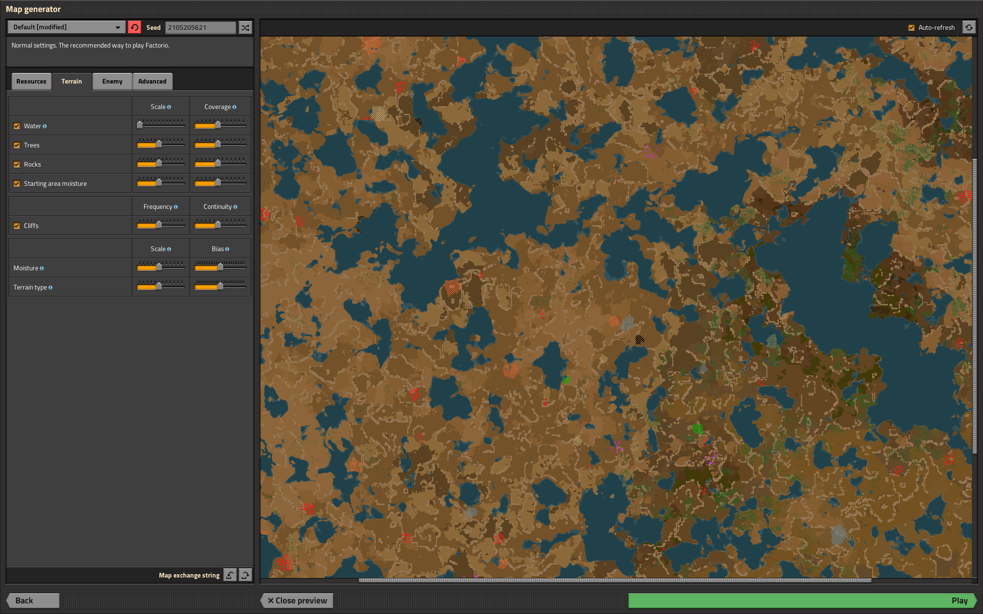Open the Default [modified] preset dropdown
The width and height of the screenshot is (983, 614).
66,27
